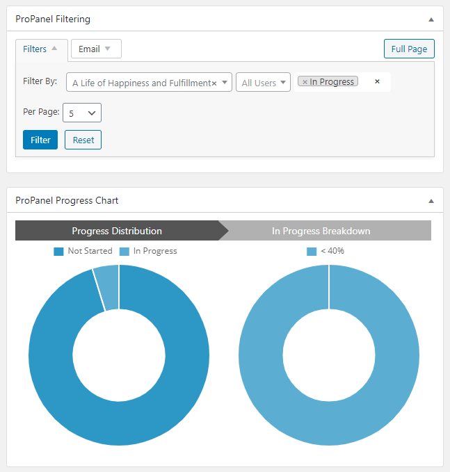Toggle the < 40% legend item

[326, 251]
